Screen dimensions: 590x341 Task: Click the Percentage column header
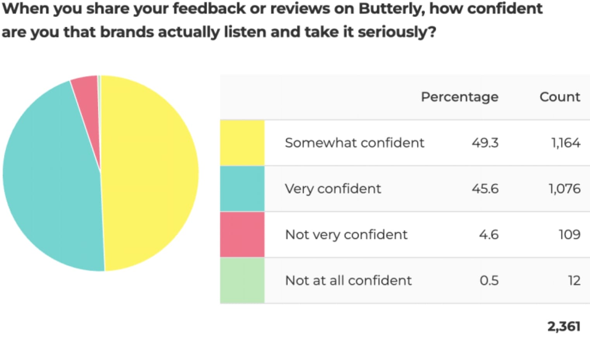pos(459,97)
